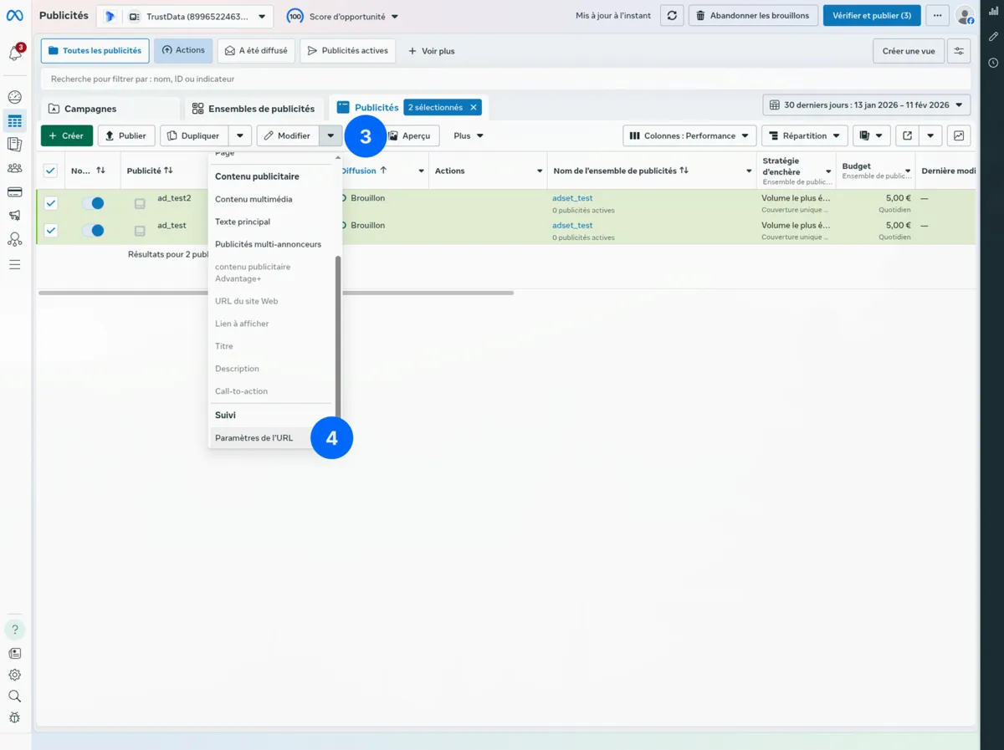Click the Vérifier et publier (3) button
Viewport: 1004px width, 750px height.
[872, 15]
